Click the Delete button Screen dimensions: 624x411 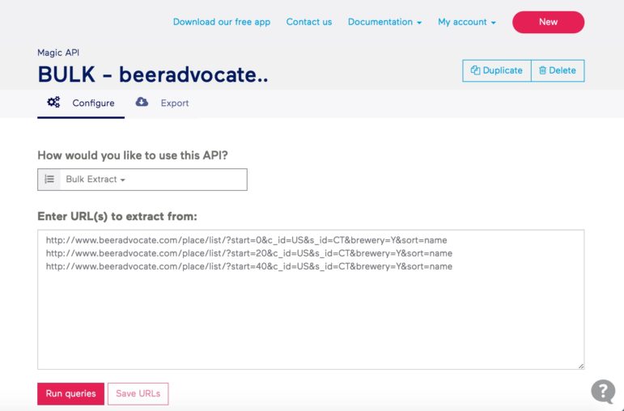click(558, 70)
